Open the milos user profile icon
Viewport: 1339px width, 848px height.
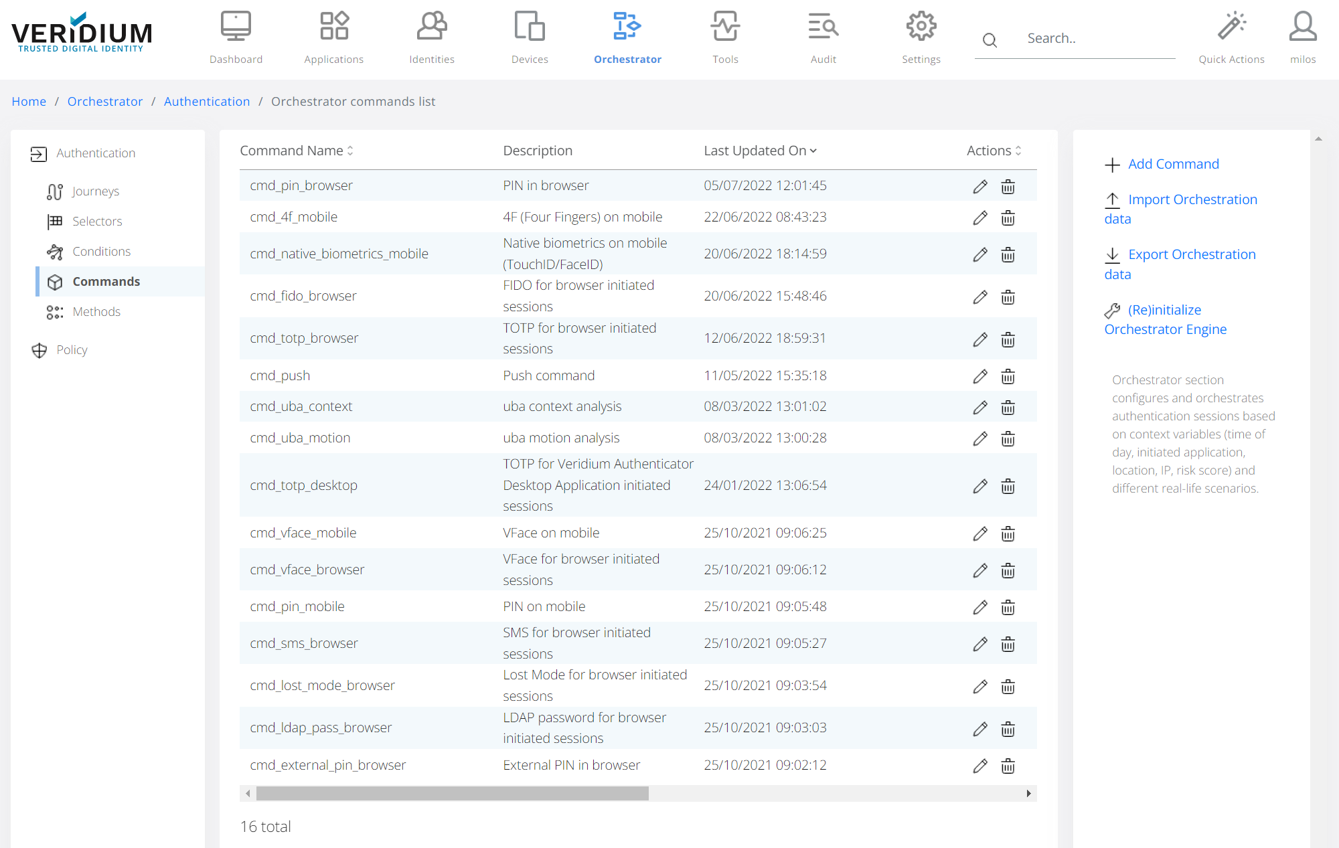click(1302, 27)
